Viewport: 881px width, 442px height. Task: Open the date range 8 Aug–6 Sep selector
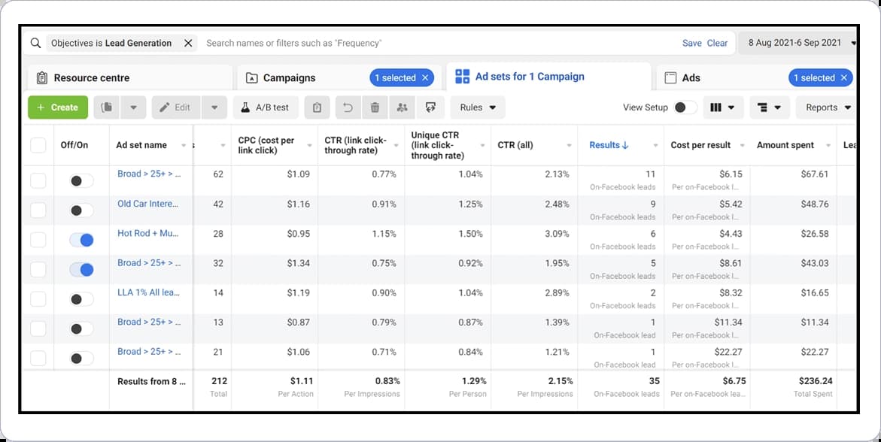pos(797,44)
